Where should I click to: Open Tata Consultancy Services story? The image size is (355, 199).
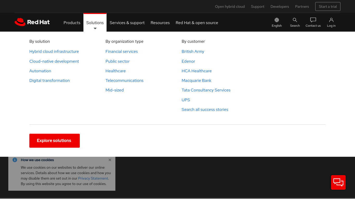click(x=206, y=90)
